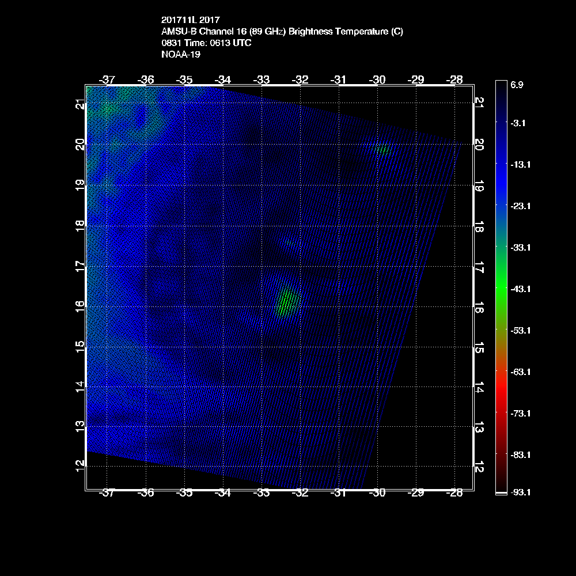This screenshot has height=576, width=576.
Task: Click the -28 longitude label on the bottom axis
Action: click(454, 492)
